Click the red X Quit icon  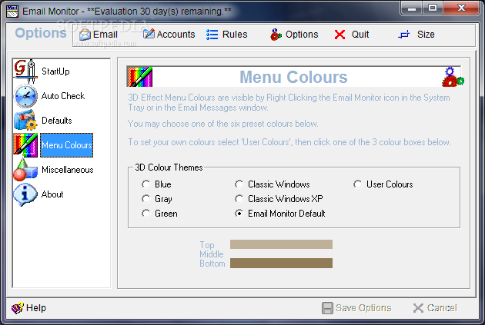click(339, 35)
